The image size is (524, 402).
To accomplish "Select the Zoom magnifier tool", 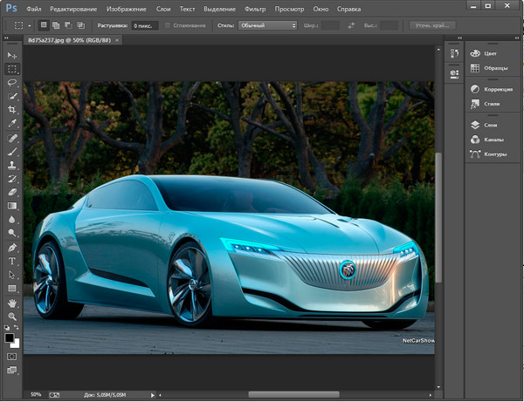I will click(12, 316).
